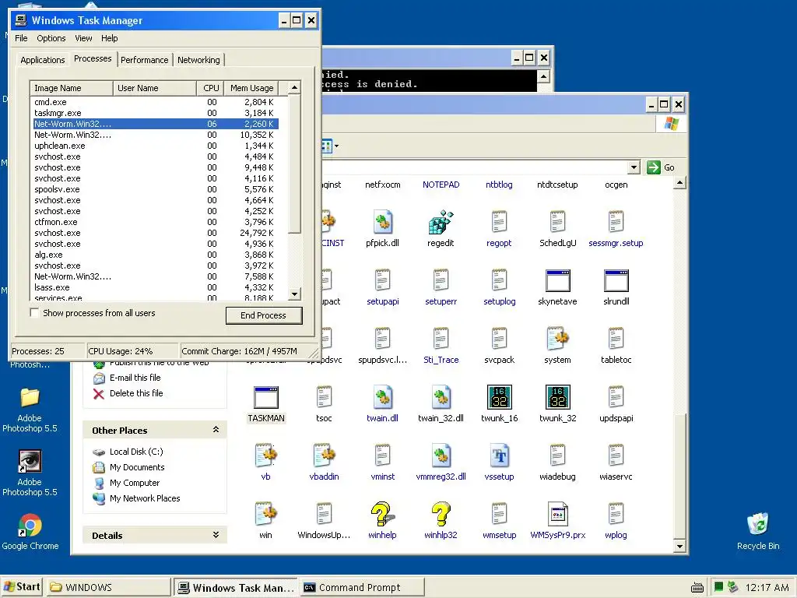The height and width of the screenshot is (598, 797).
Task: Select the taskmgr.exe process row
Action: [156, 113]
